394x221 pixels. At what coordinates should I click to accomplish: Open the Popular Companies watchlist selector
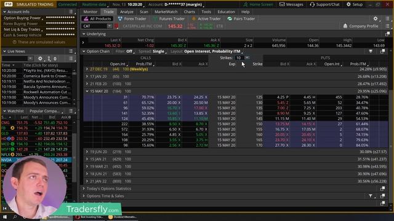(x=46, y=110)
